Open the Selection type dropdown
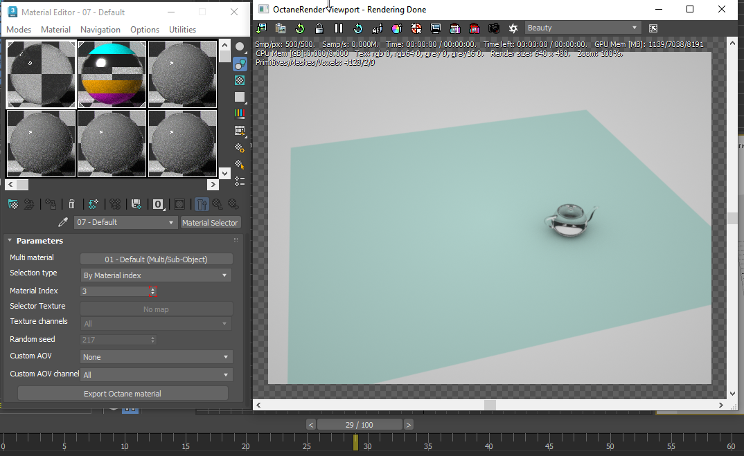The height and width of the screenshot is (456, 744). (156, 275)
